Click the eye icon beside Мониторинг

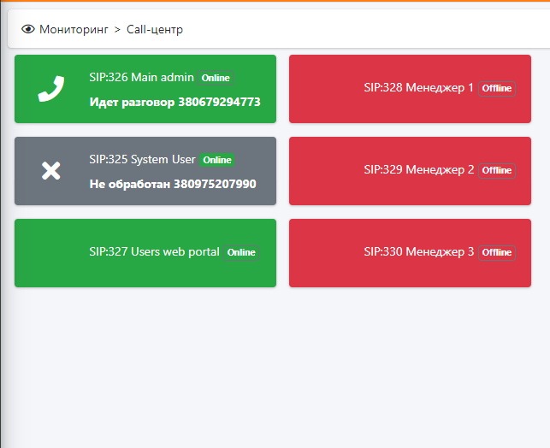pos(28,29)
